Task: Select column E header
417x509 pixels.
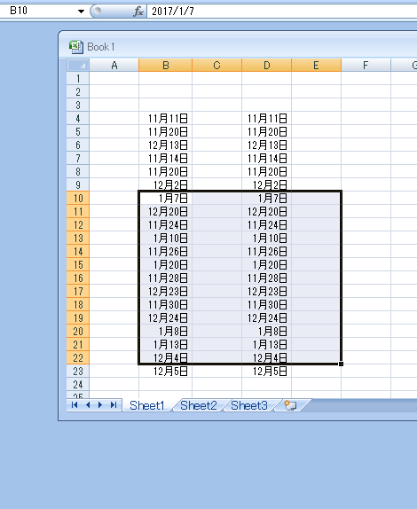Action: pyautogui.click(x=317, y=66)
